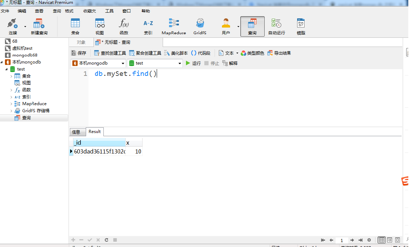Open the Help (帮助) menu
The image size is (415, 247).
[x=145, y=11]
